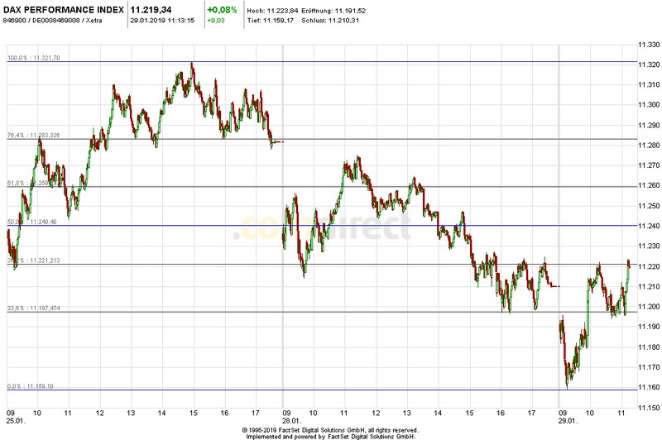The image size is (662, 440).
Task: Select the 11.300 price axis label
Action: (x=649, y=104)
